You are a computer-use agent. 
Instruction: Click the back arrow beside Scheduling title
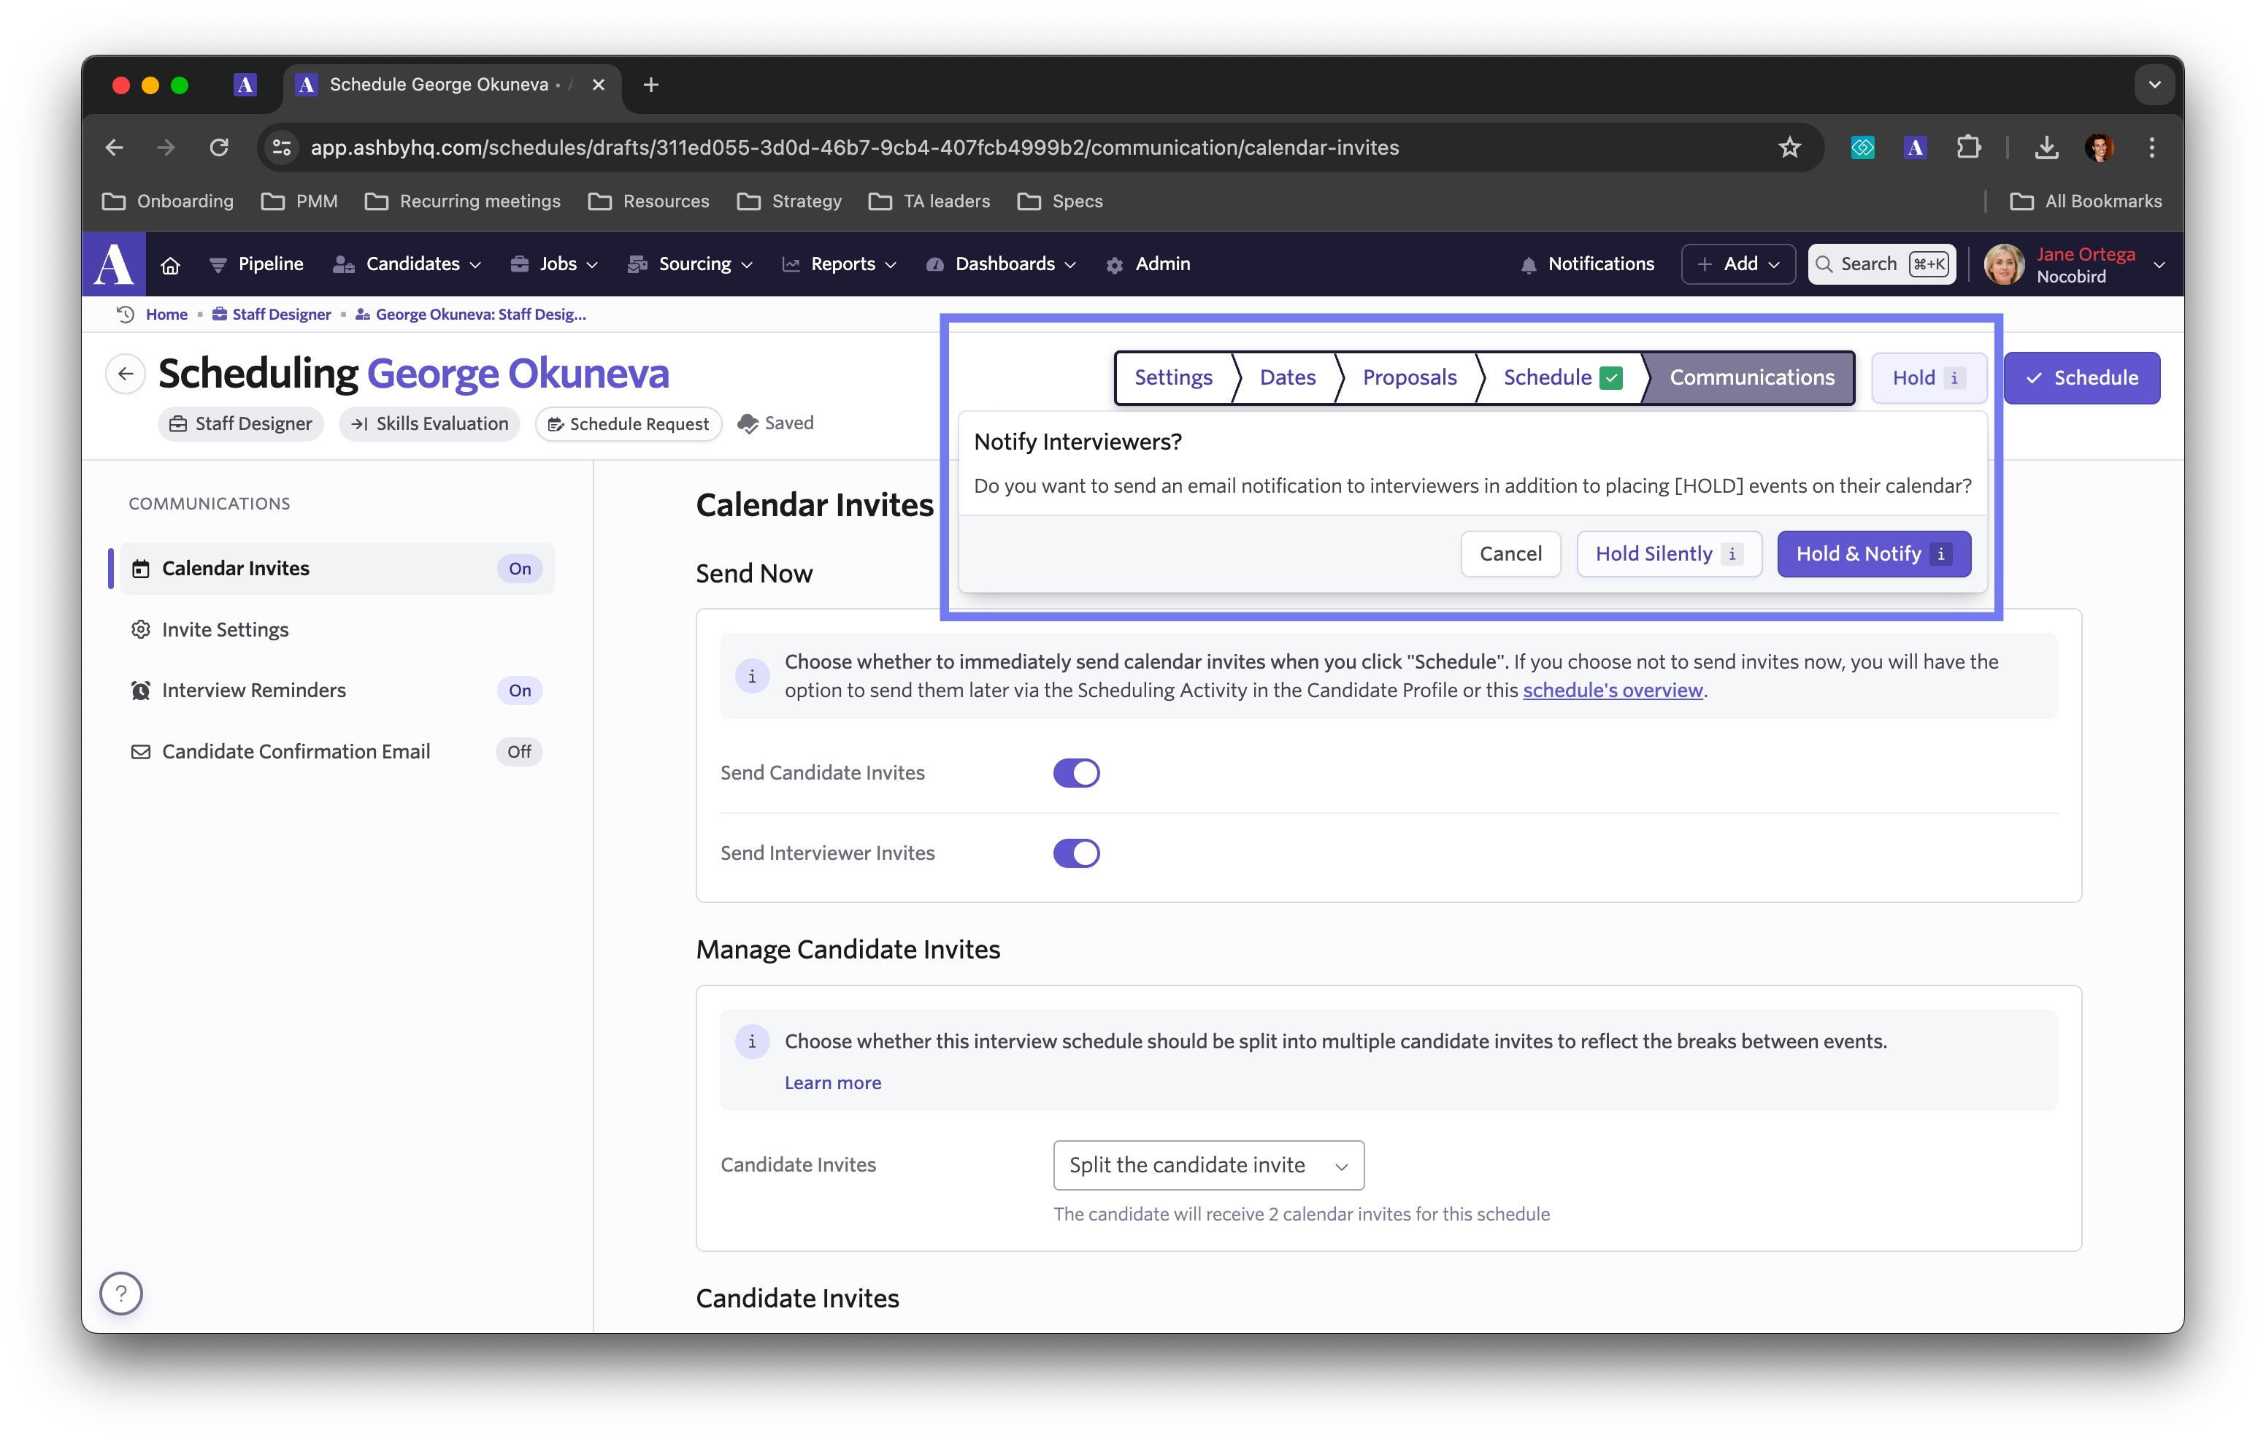125,374
